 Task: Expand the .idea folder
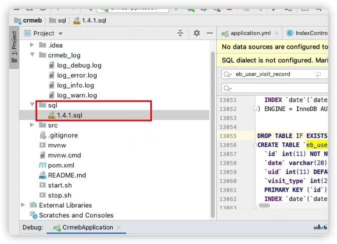coord(32,45)
